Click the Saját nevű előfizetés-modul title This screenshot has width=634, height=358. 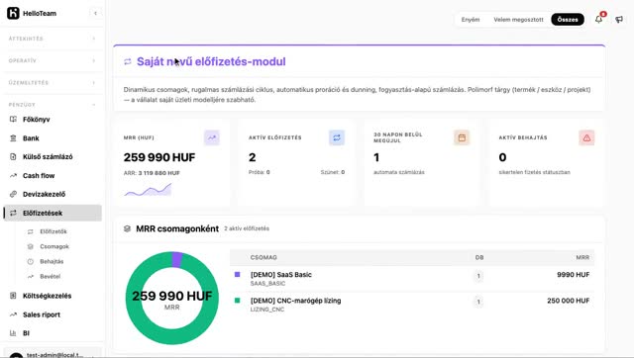[x=211, y=61]
